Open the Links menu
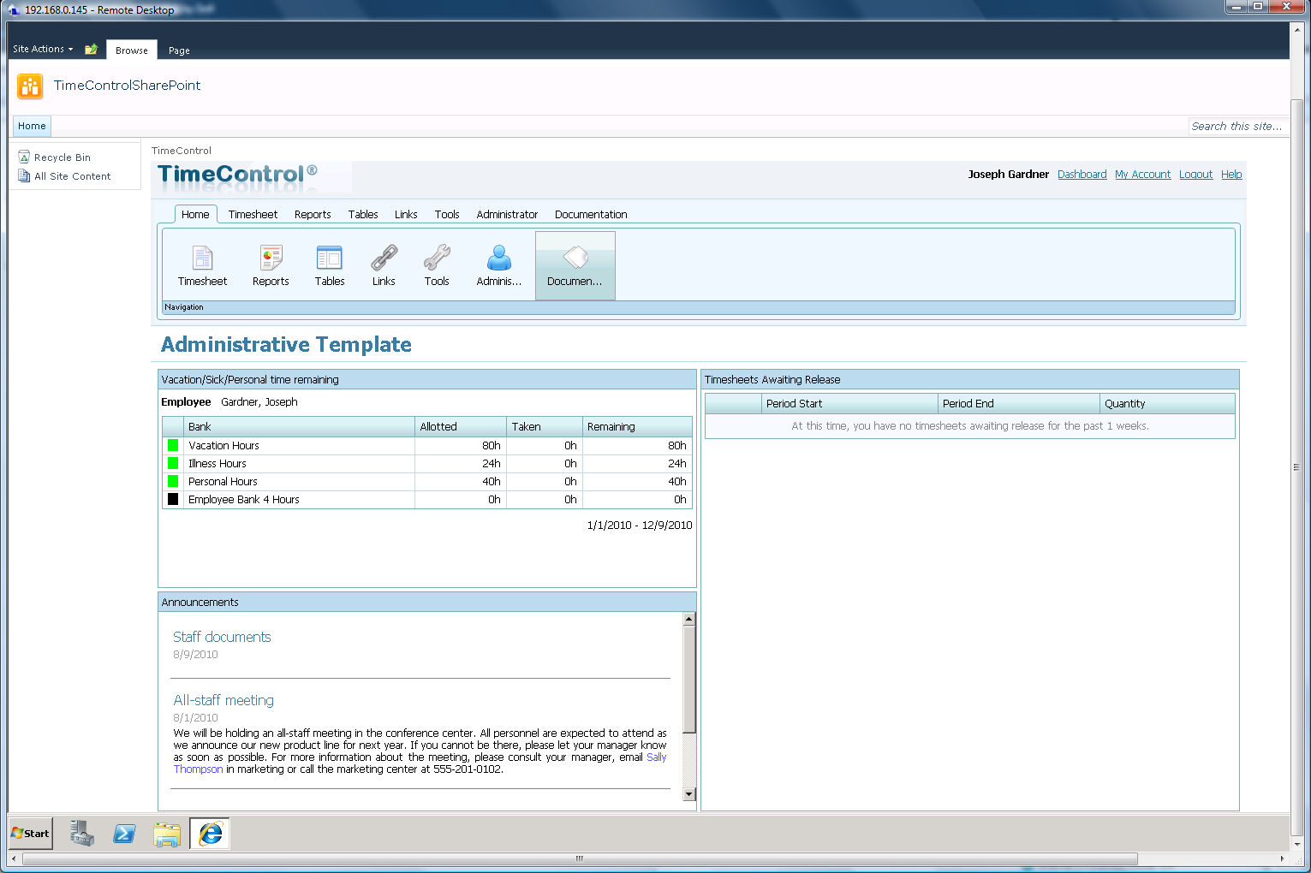 [406, 215]
